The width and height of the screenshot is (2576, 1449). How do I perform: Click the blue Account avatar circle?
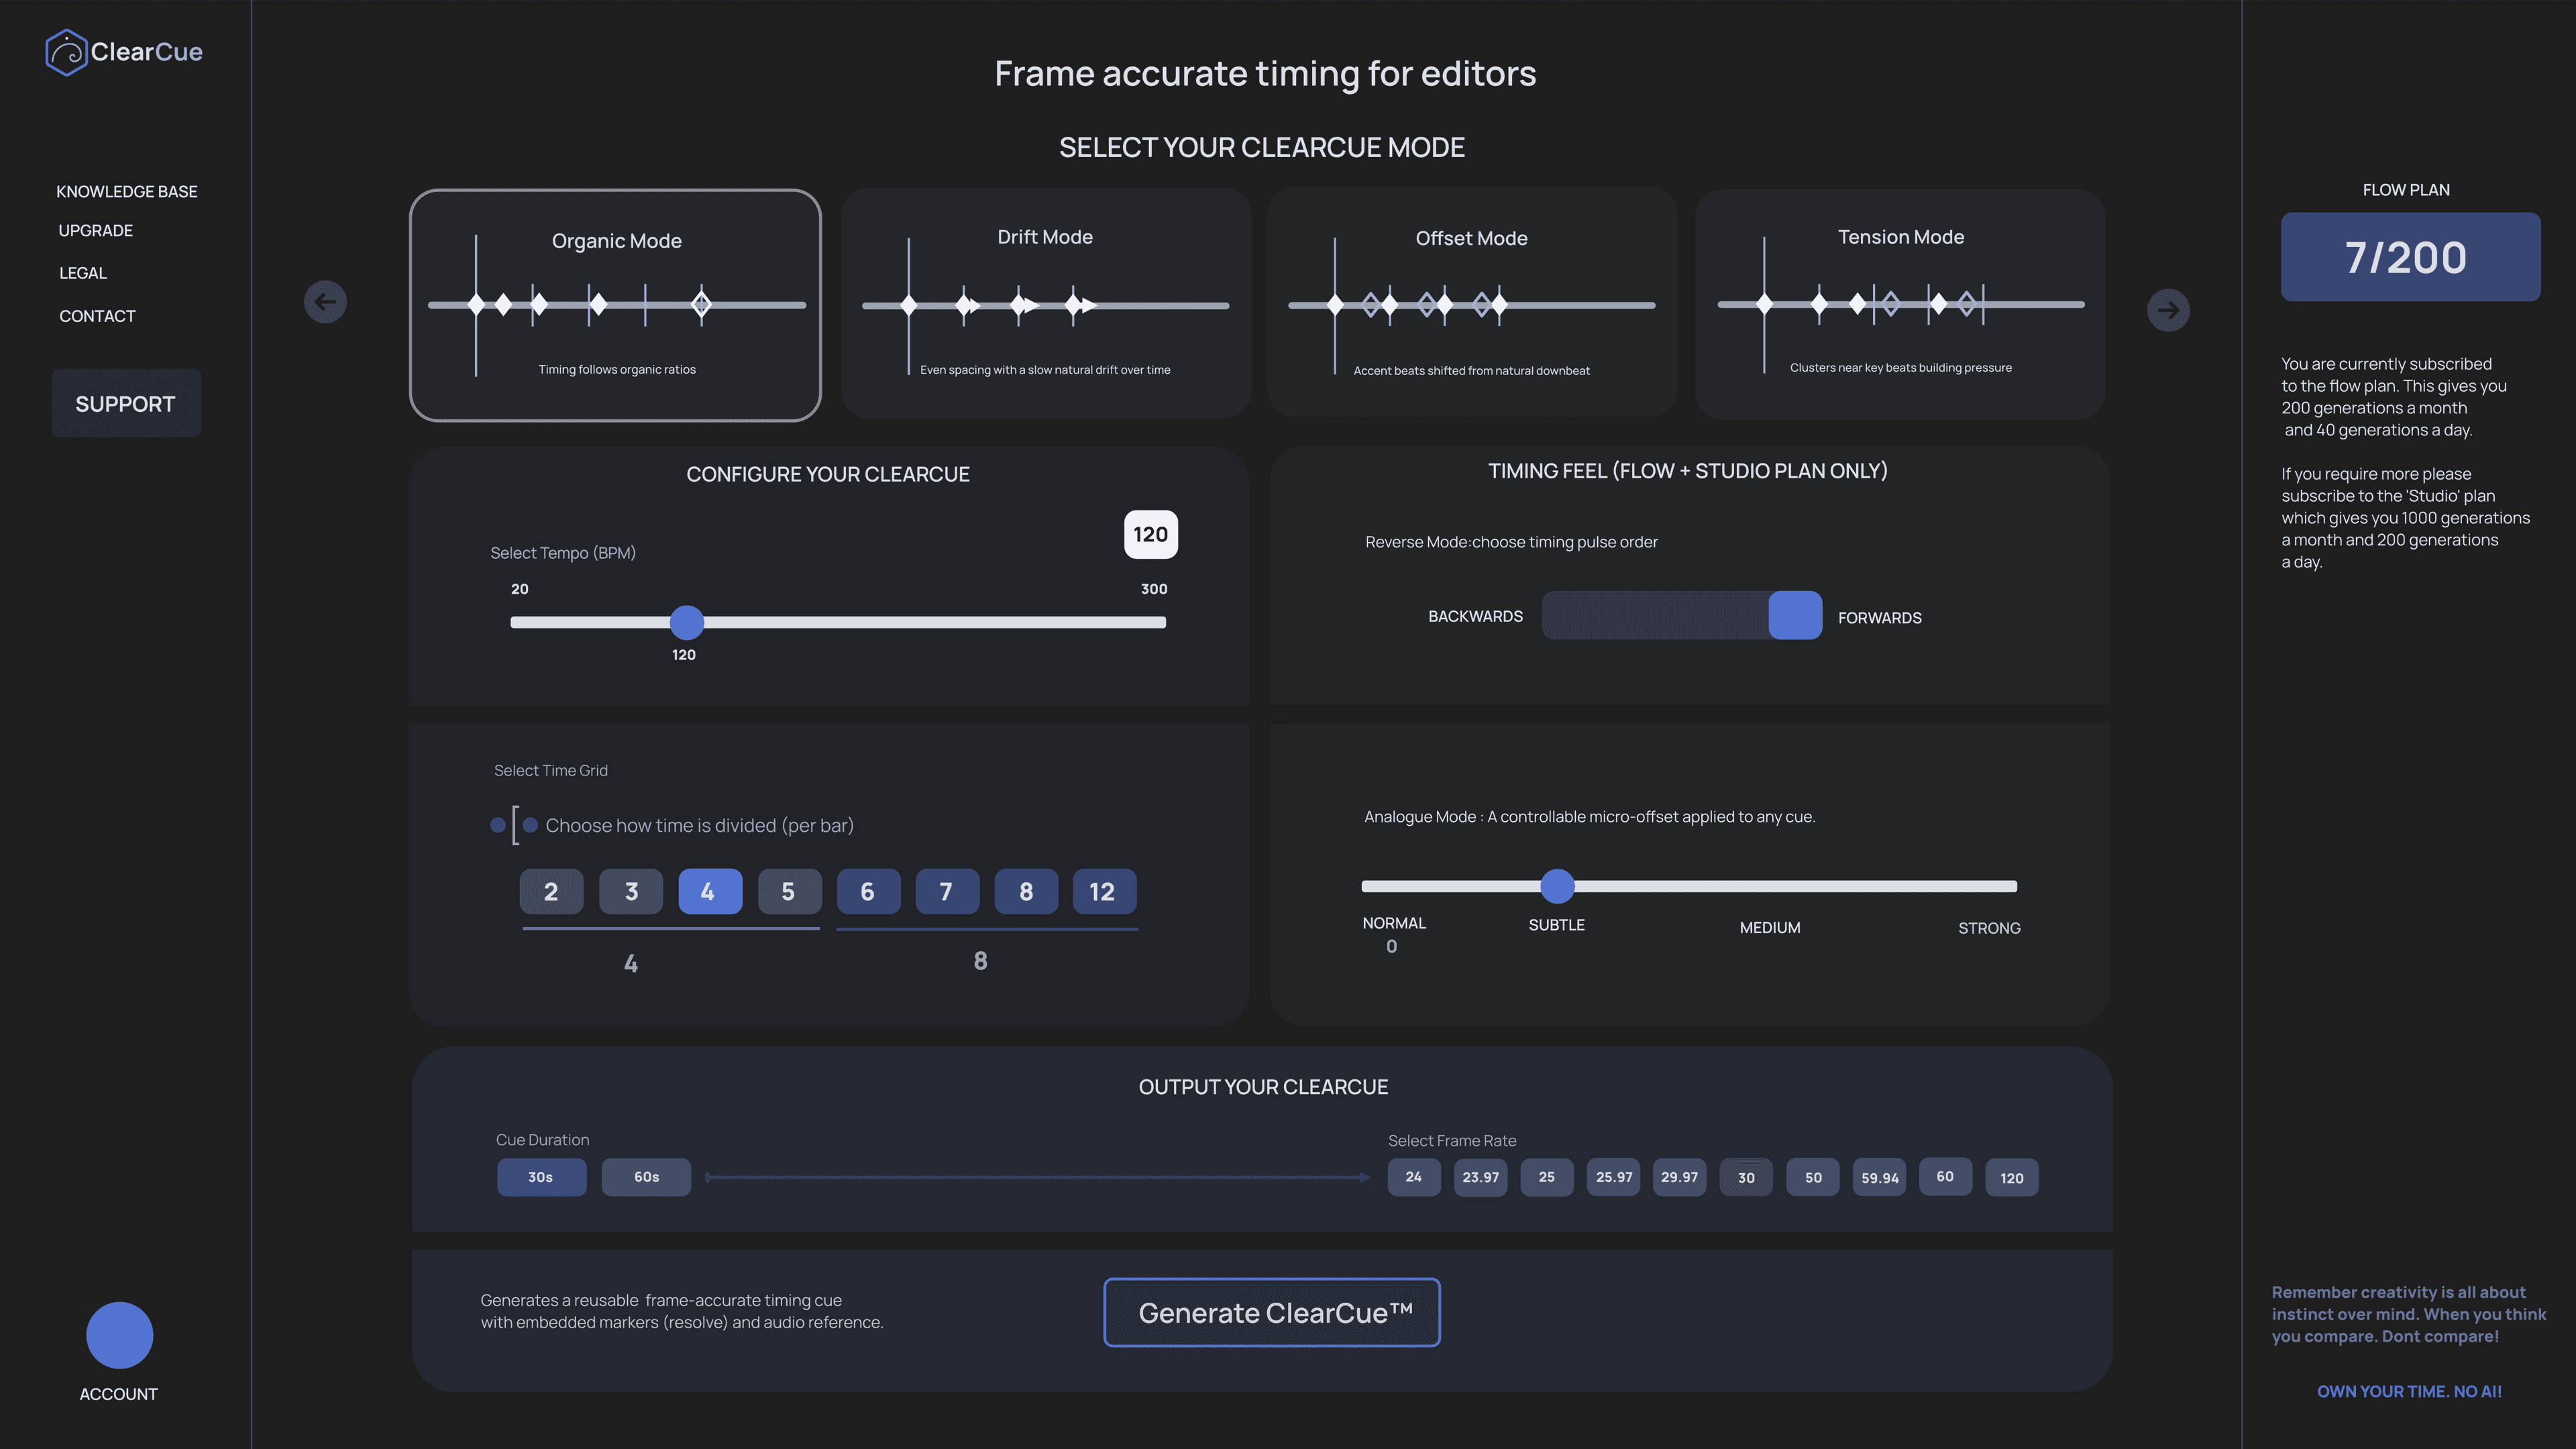(119, 1335)
